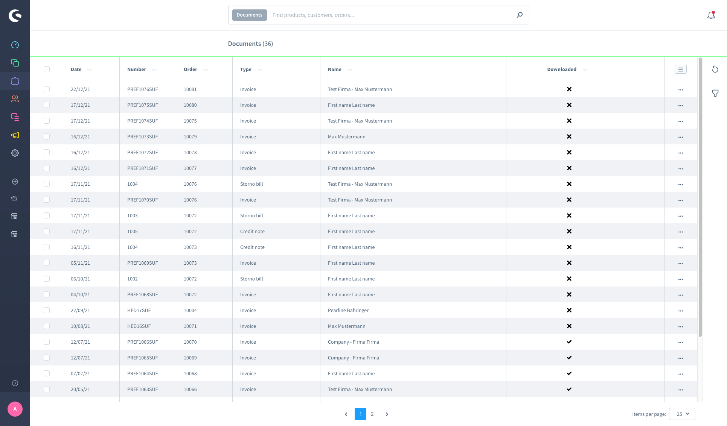727x426 pixels.
Task: Click downloaded checkmark for PREF1065SUF
Action: point(569,358)
